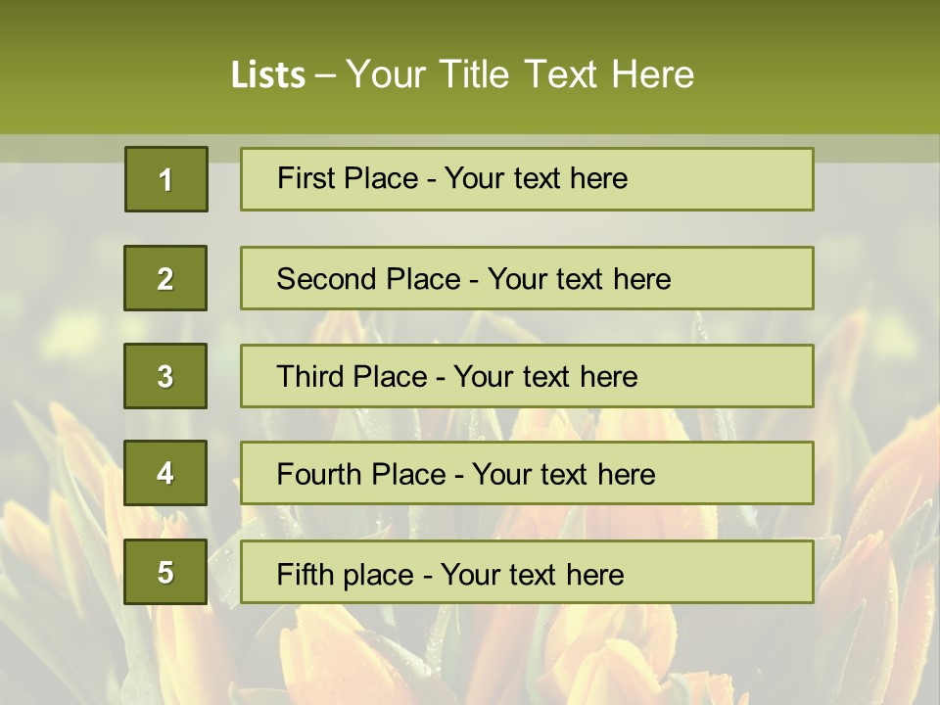Click the tulip background image below the list

coord(470,656)
